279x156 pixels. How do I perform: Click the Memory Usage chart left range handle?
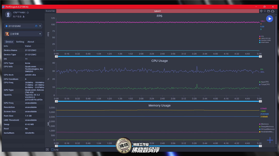(56, 146)
